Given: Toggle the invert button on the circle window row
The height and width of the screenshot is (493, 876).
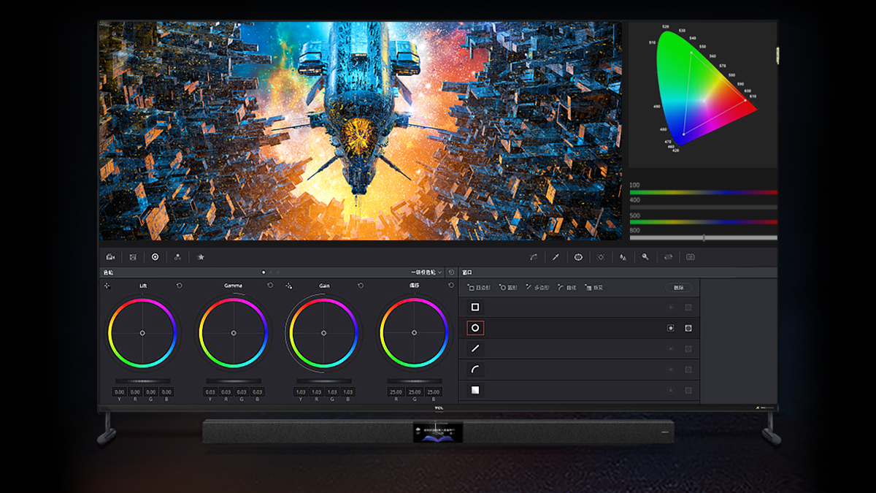Looking at the screenshot, I should (670, 329).
